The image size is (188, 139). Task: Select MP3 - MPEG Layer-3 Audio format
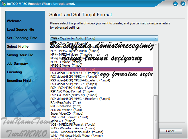point(102,51)
